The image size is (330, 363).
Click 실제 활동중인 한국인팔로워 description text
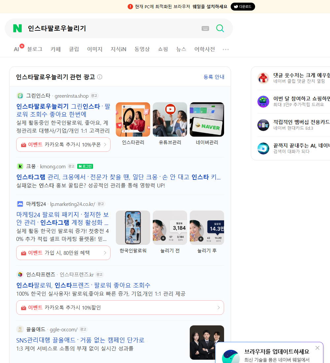[x=63, y=127]
